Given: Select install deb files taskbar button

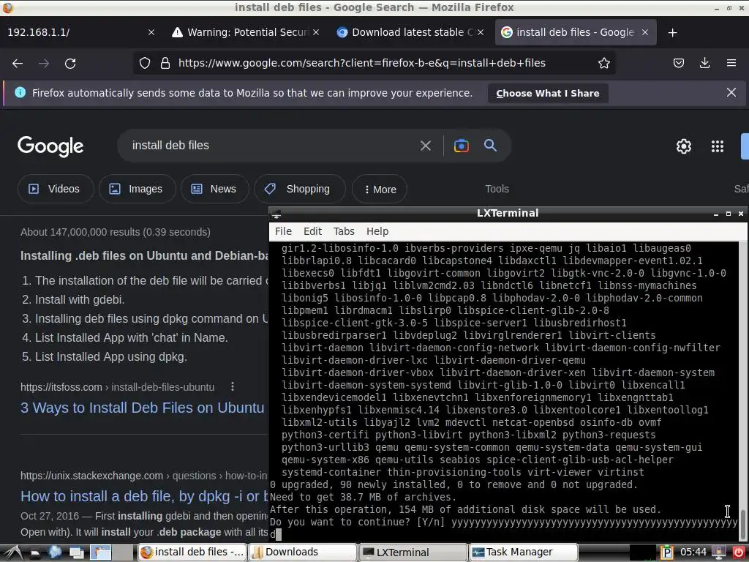Looking at the screenshot, I should [192, 552].
